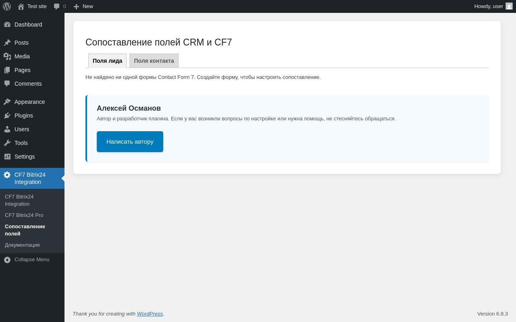516x322 pixels.
Task: Click the Plugins plug icon
Action: pyautogui.click(x=7, y=116)
